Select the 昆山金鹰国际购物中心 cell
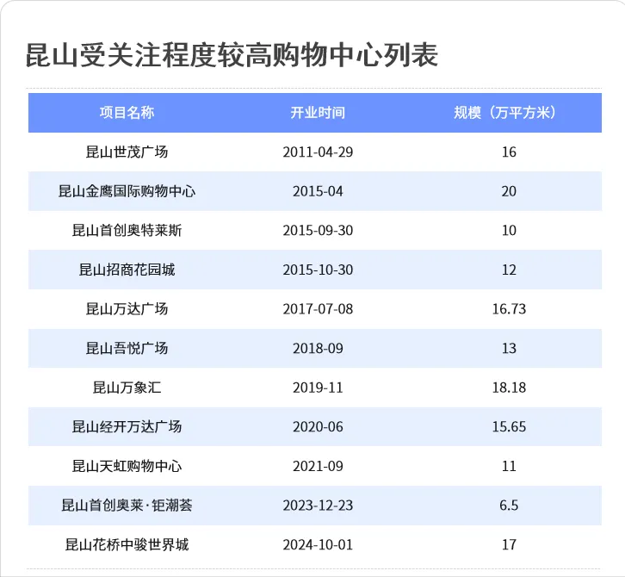 click(127, 191)
